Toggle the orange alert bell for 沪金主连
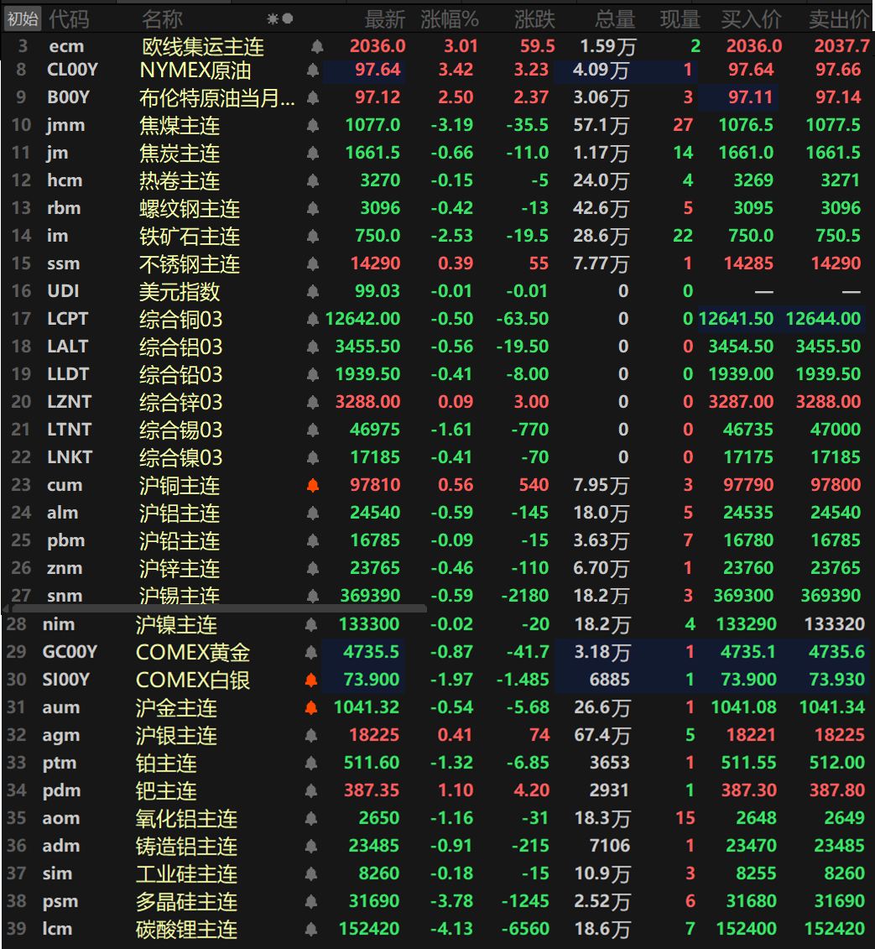875x949 pixels. [x=311, y=708]
